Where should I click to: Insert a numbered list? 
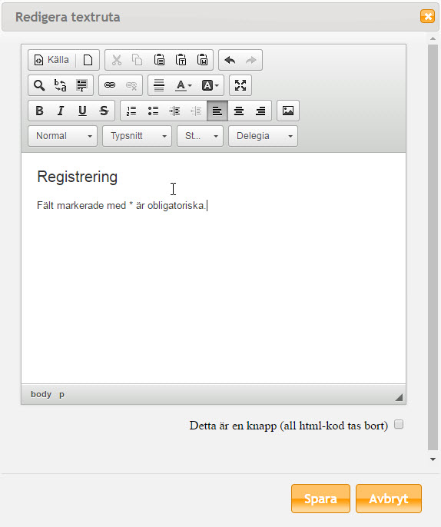(131, 111)
